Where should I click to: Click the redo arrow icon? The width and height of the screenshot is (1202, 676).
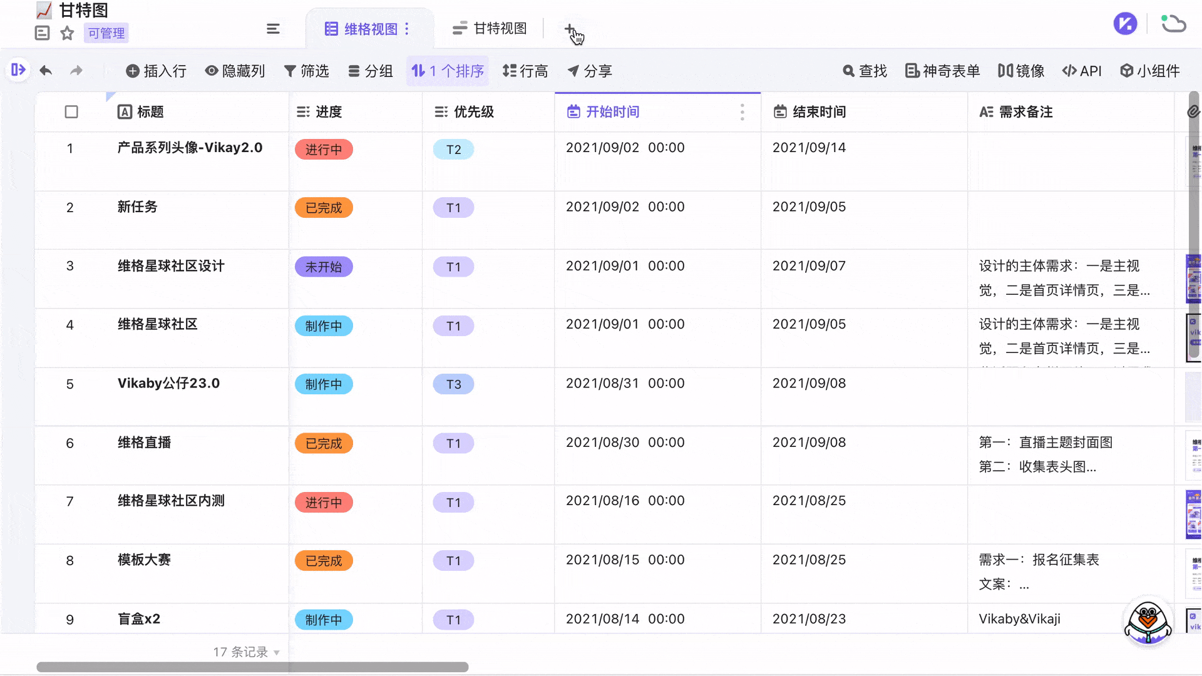[76, 71]
